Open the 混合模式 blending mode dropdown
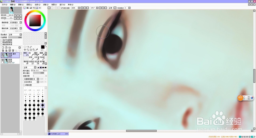Image resolution: width=256 pixels, height=138 pixels. [x=21, y=34]
